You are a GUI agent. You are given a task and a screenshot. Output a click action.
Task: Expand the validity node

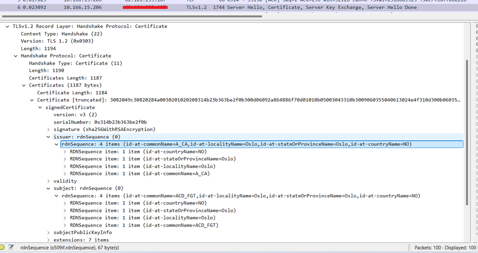click(x=48, y=181)
